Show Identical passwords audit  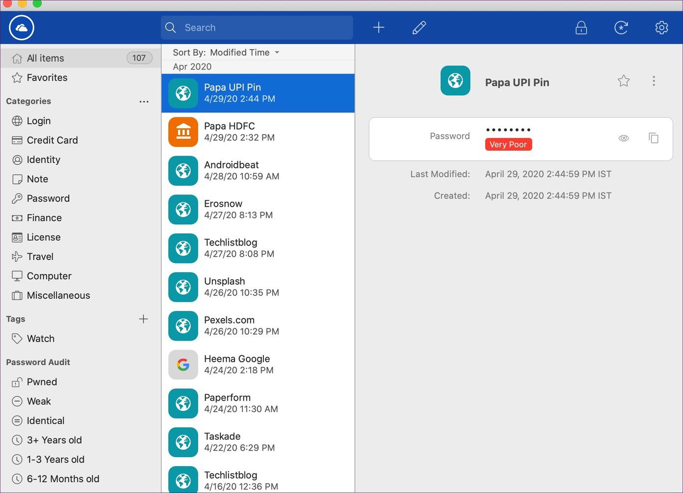80,421
